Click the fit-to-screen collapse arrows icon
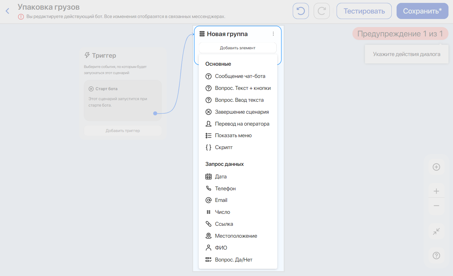453x276 pixels. [x=436, y=231]
